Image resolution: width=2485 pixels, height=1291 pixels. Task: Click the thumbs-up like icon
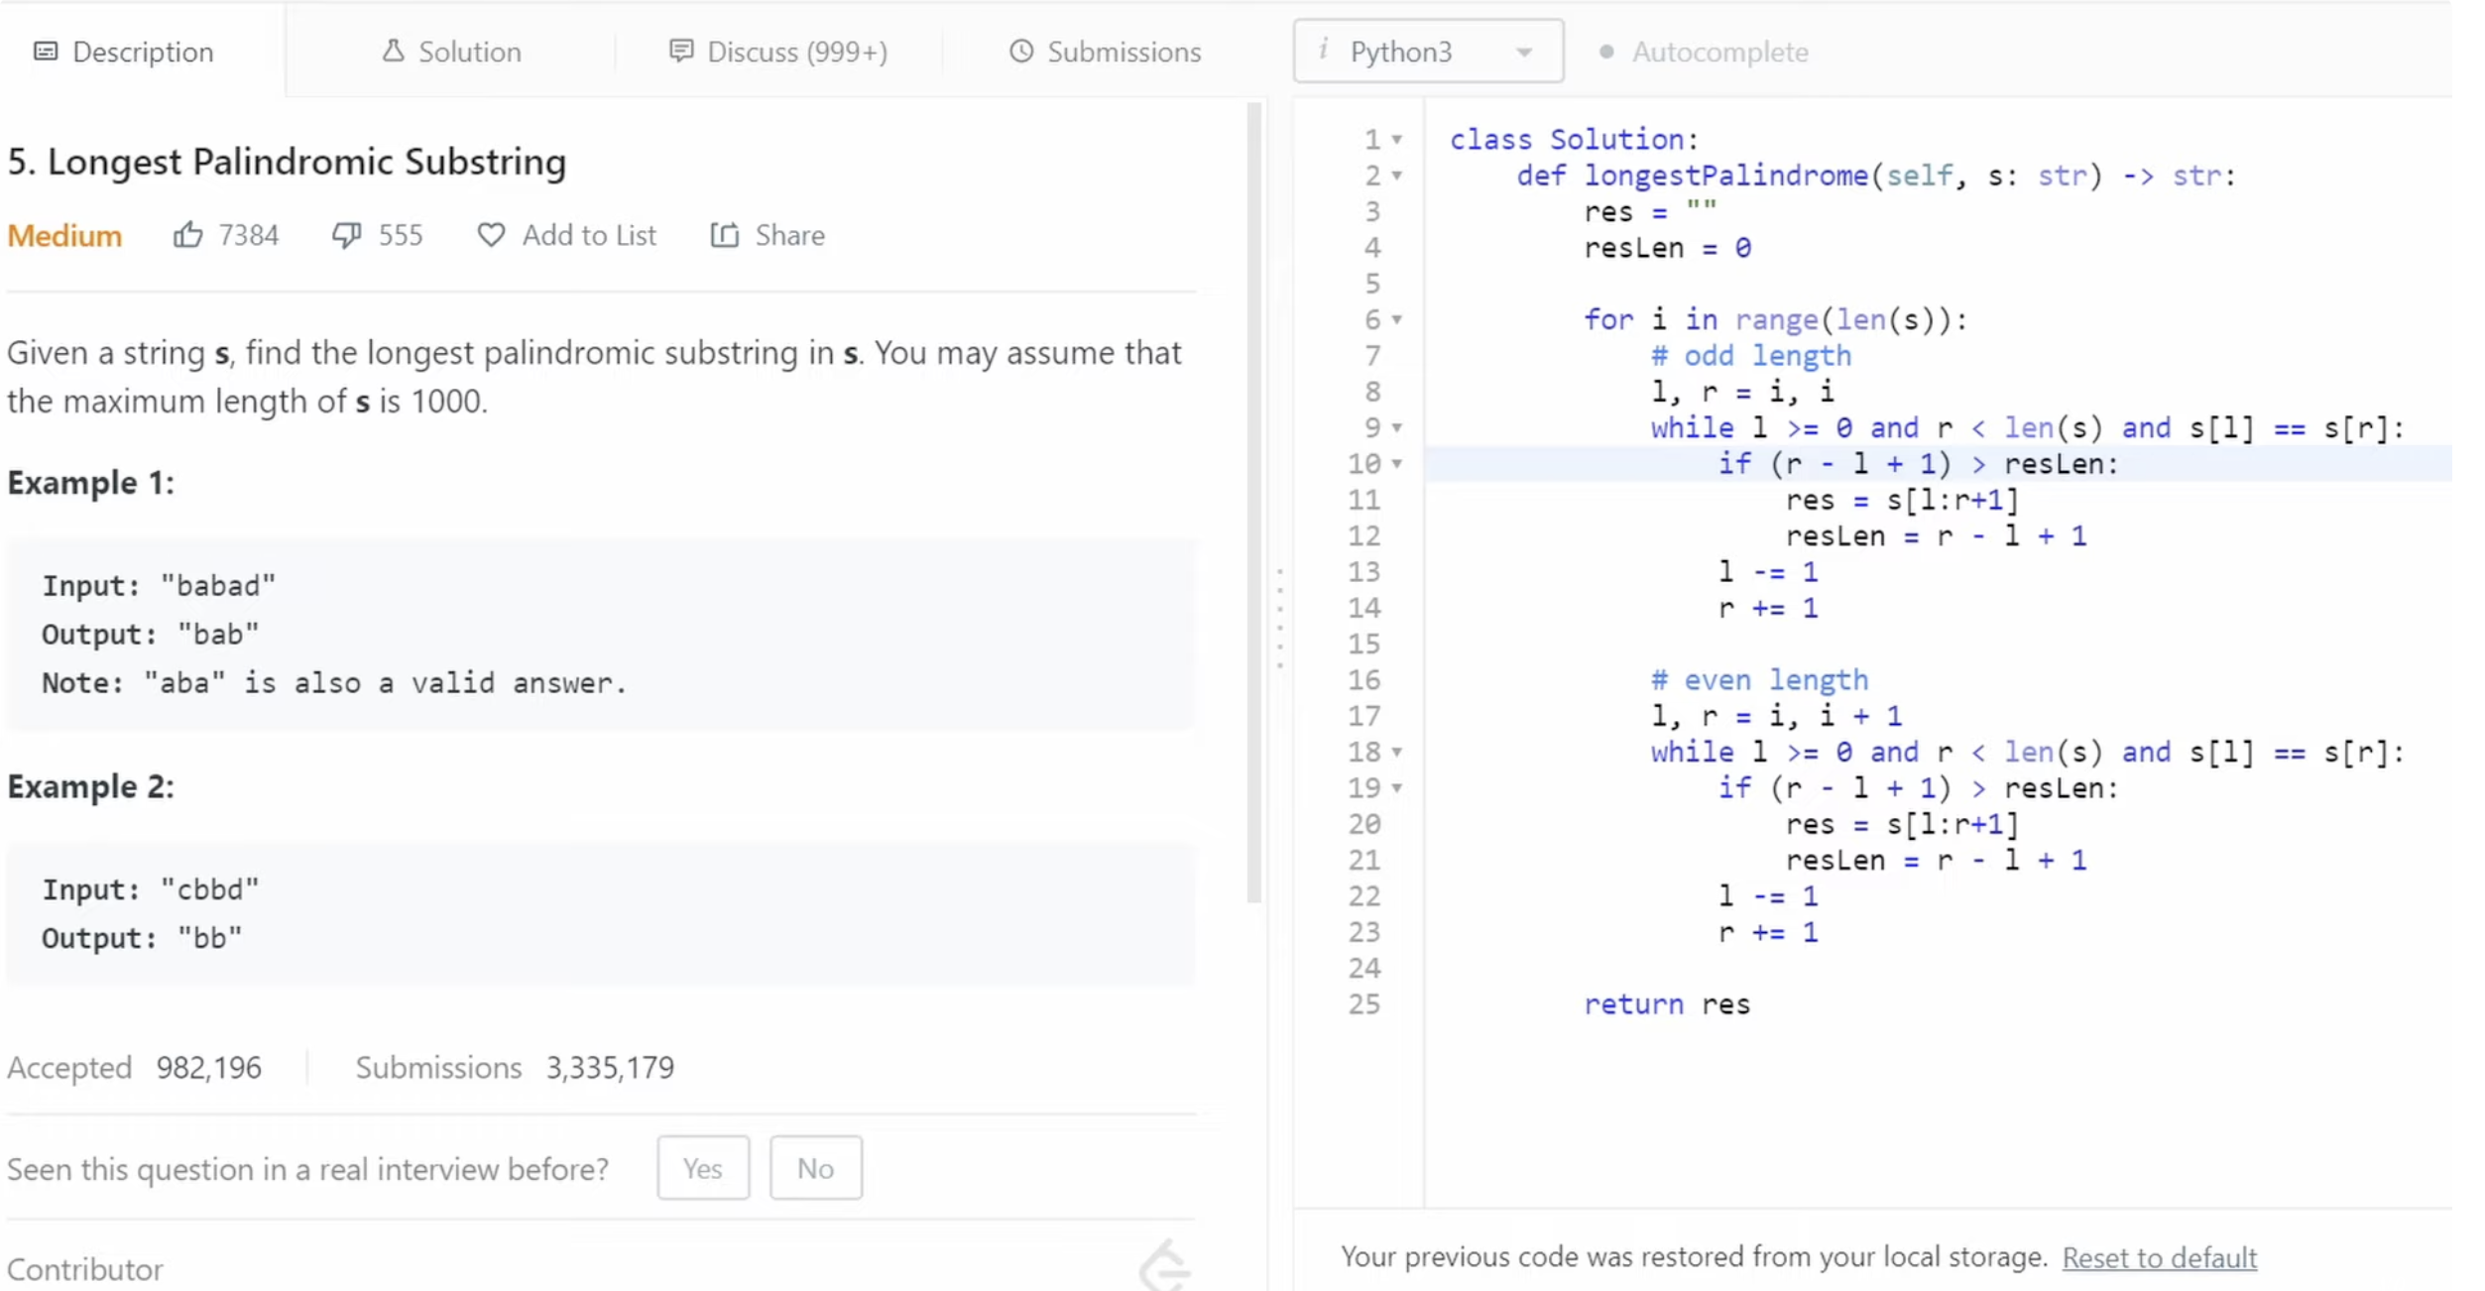187,235
